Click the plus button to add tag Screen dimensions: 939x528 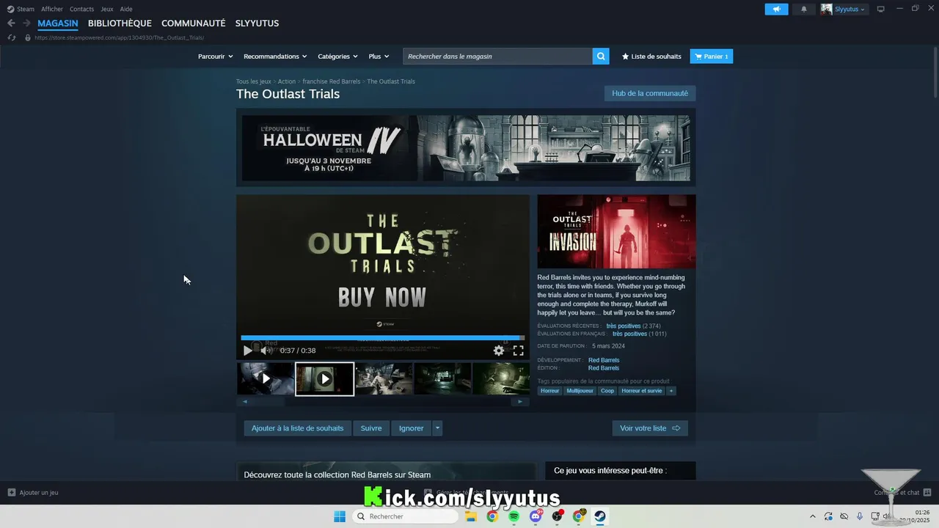[671, 391]
